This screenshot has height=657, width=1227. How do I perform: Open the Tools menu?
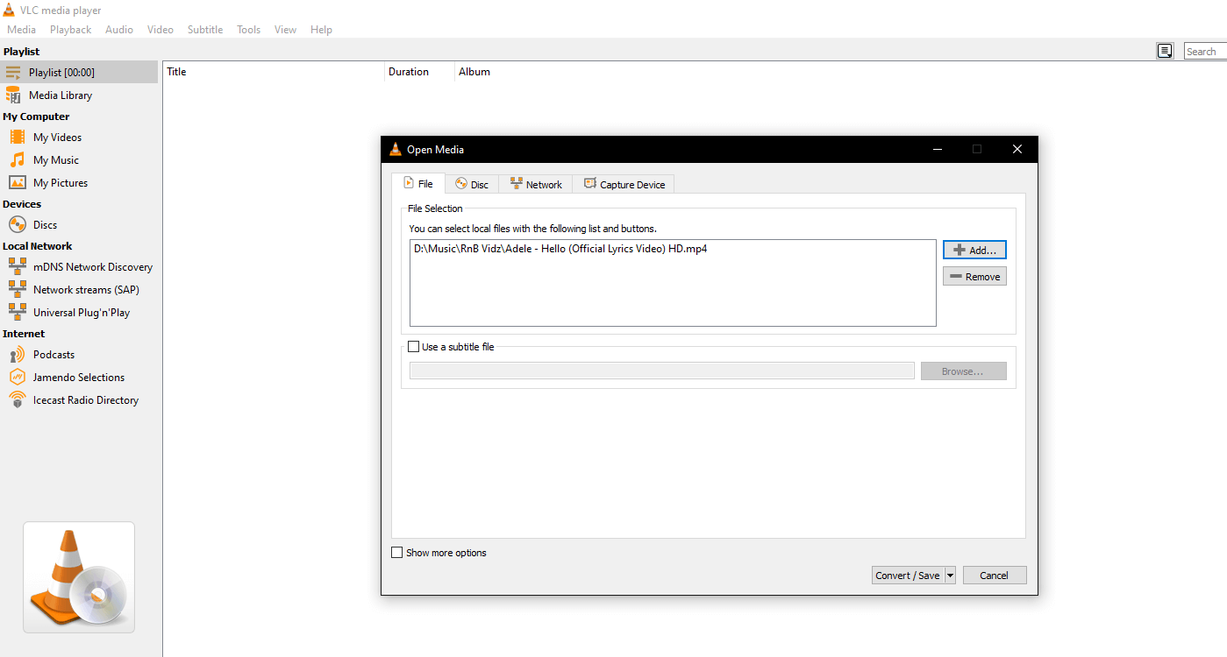[249, 30]
